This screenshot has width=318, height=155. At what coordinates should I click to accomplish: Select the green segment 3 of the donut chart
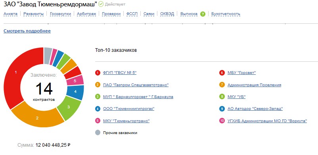point(69,107)
